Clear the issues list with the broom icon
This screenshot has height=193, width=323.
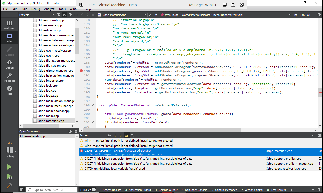(109, 135)
